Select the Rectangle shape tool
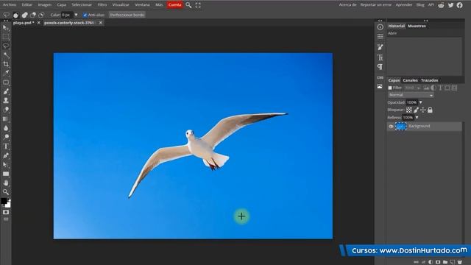471x265 pixels. [6, 174]
